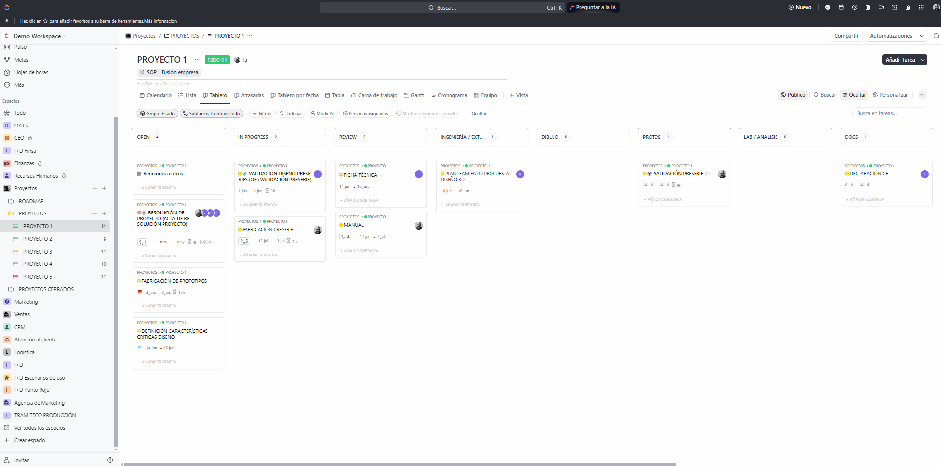
Task: Switch to the Gantt view tab
Action: coord(414,95)
